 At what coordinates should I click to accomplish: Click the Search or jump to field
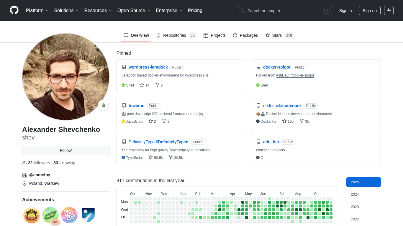(x=285, y=11)
